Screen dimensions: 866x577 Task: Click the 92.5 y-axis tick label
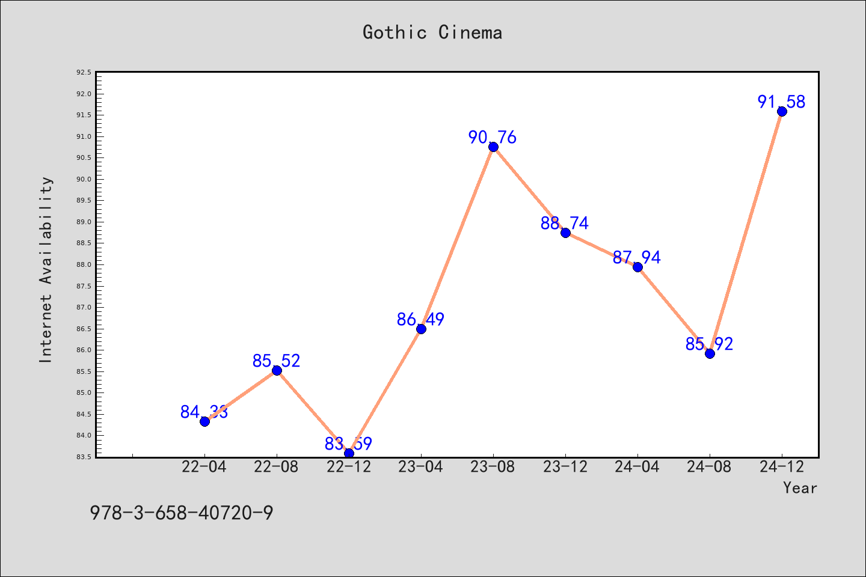point(84,72)
